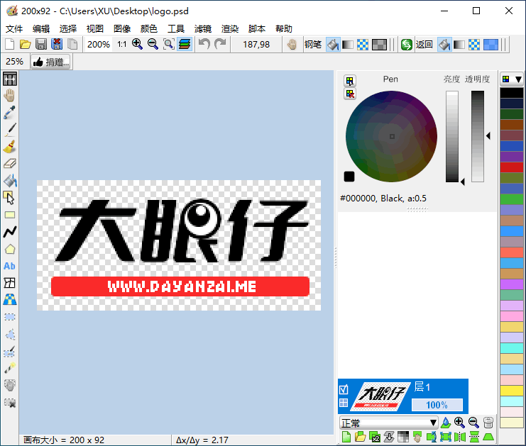Toggle back color gradient fill option

[459, 44]
